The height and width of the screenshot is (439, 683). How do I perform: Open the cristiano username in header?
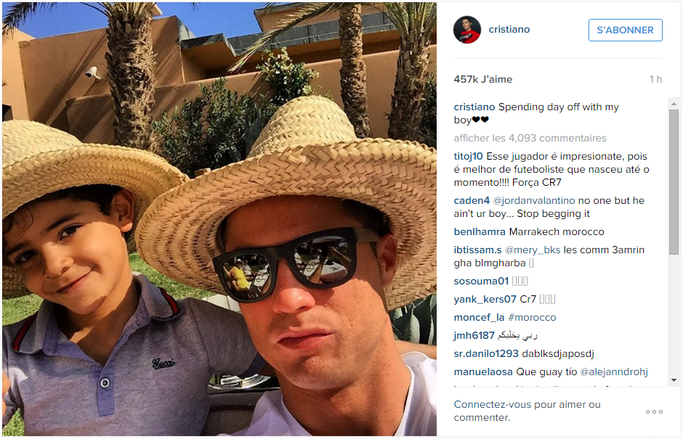[509, 29]
